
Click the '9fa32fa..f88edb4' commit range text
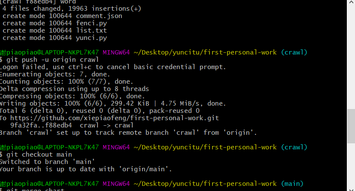[x=41, y=125]
